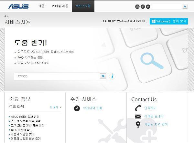Click the envelope email icon
Image resolution: width=194 pixels, height=143 pixels.
(138, 116)
